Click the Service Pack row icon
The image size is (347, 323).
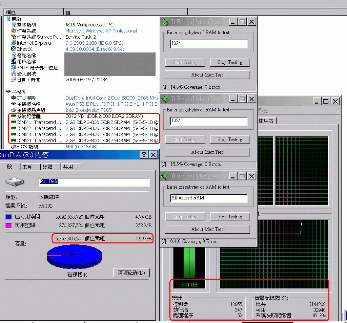coord(14,37)
